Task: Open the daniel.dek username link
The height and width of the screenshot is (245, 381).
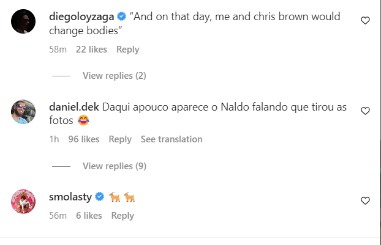Action: pyautogui.click(x=73, y=107)
